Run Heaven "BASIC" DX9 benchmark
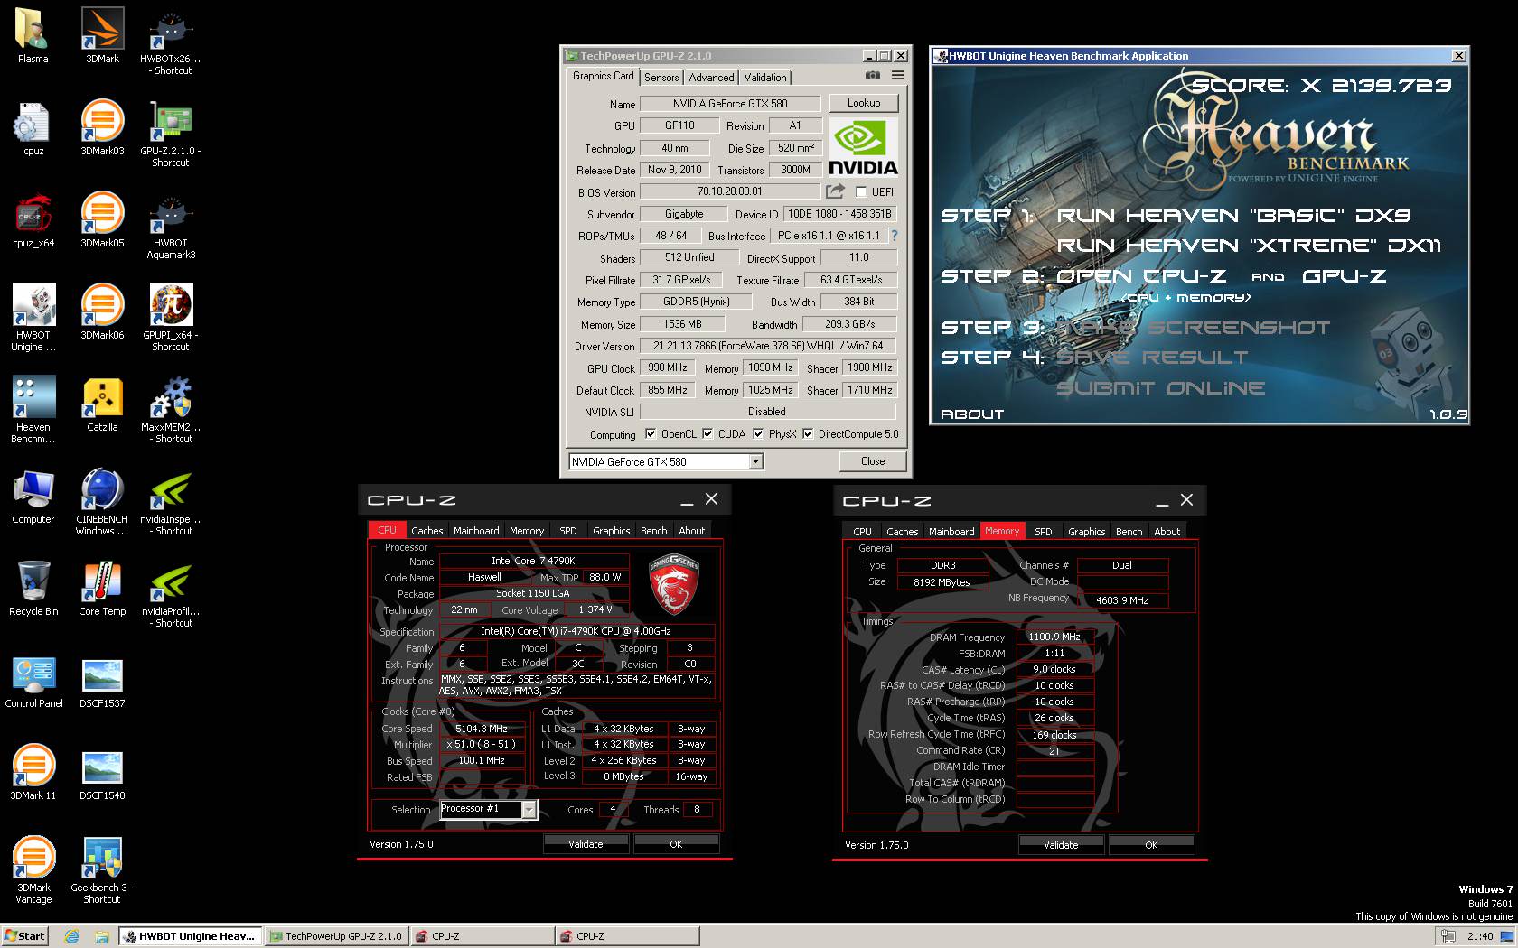This screenshot has height=948, width=1518. 1233,216
